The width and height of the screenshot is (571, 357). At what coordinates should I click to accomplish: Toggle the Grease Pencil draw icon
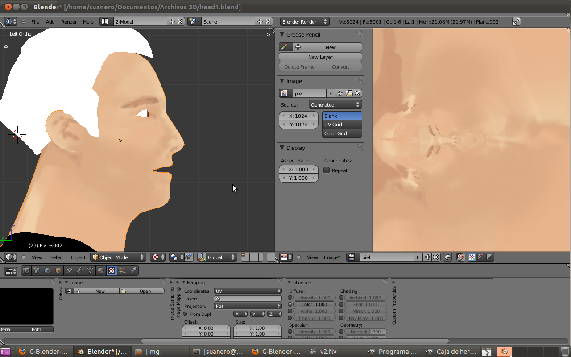(285, 47)
